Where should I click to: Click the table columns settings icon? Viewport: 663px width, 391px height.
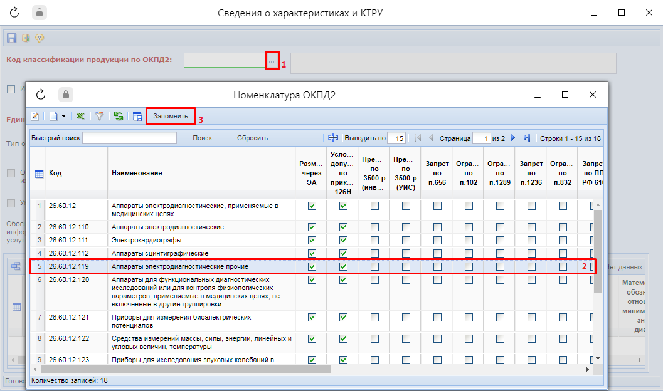pyautogui.click(x=137, y=116)
